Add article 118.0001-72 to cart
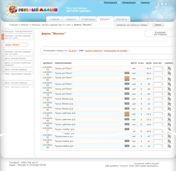This screenshot has width=176, height=171. (x=169, y=94)
